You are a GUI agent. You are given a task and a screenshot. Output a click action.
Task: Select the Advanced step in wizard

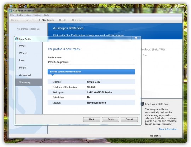tap(29, 75)
